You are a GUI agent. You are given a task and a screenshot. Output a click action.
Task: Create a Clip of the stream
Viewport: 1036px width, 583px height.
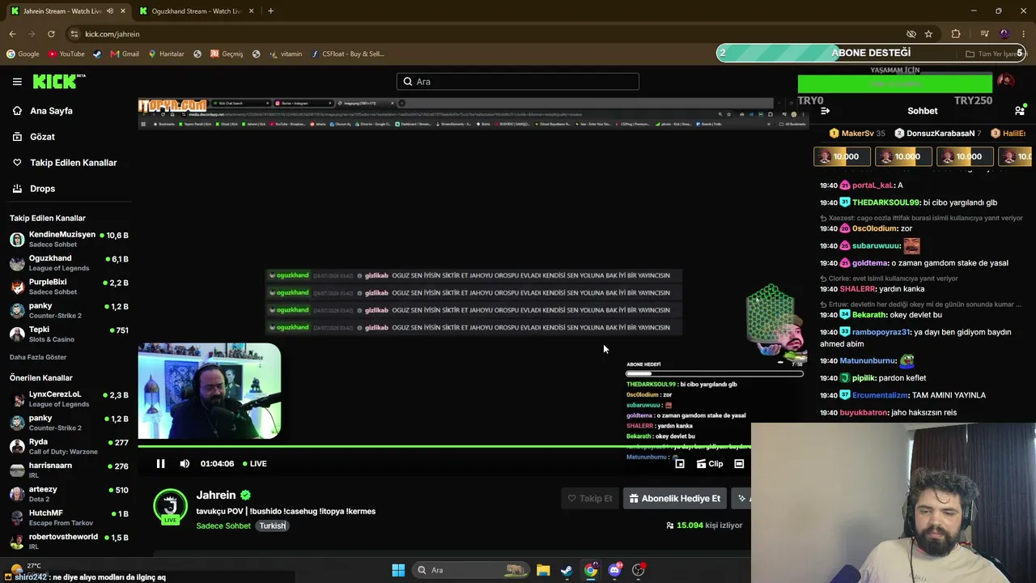(710, 464)
